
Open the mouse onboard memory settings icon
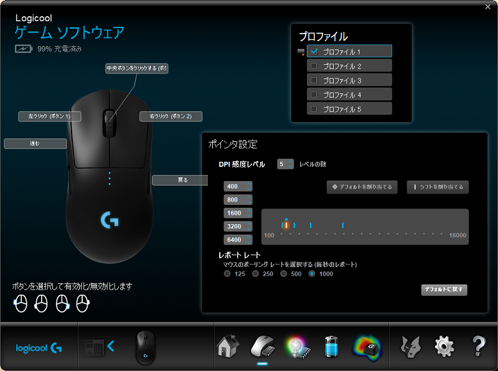[x=262, y=347]
